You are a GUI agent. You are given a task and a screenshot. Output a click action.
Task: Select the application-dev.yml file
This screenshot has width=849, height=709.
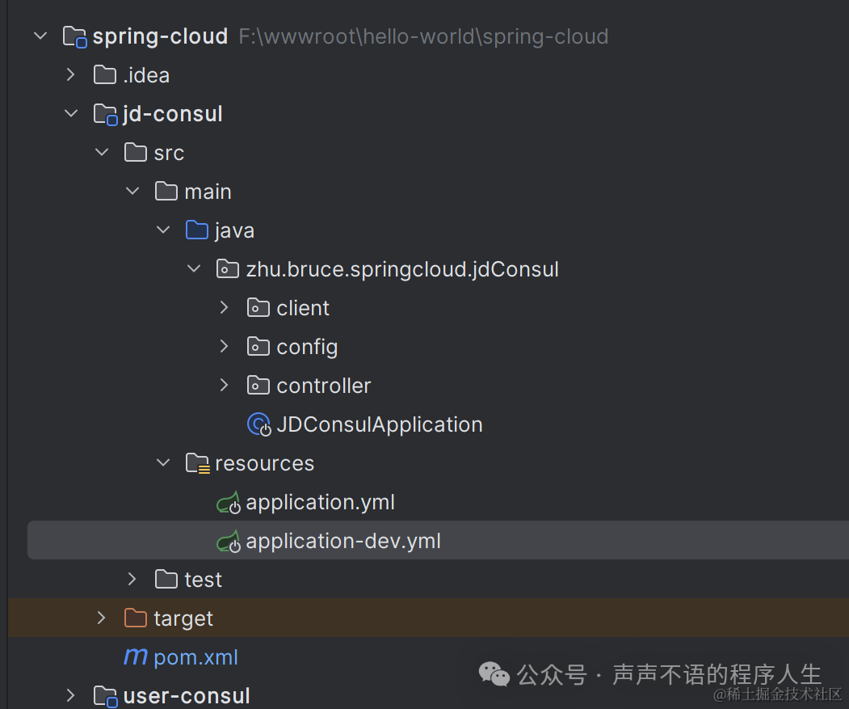pyautogui.click(x=343, y=540)
